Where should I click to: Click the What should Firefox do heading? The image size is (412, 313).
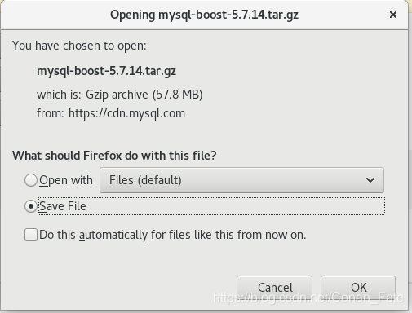coord(114,156)
